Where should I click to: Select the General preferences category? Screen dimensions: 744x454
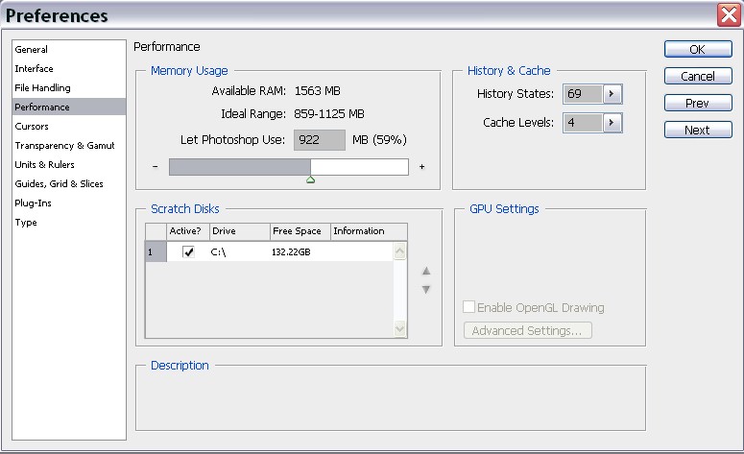coord(32,50)
